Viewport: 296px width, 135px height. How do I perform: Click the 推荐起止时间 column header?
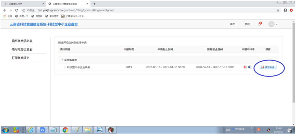[215, 49]
